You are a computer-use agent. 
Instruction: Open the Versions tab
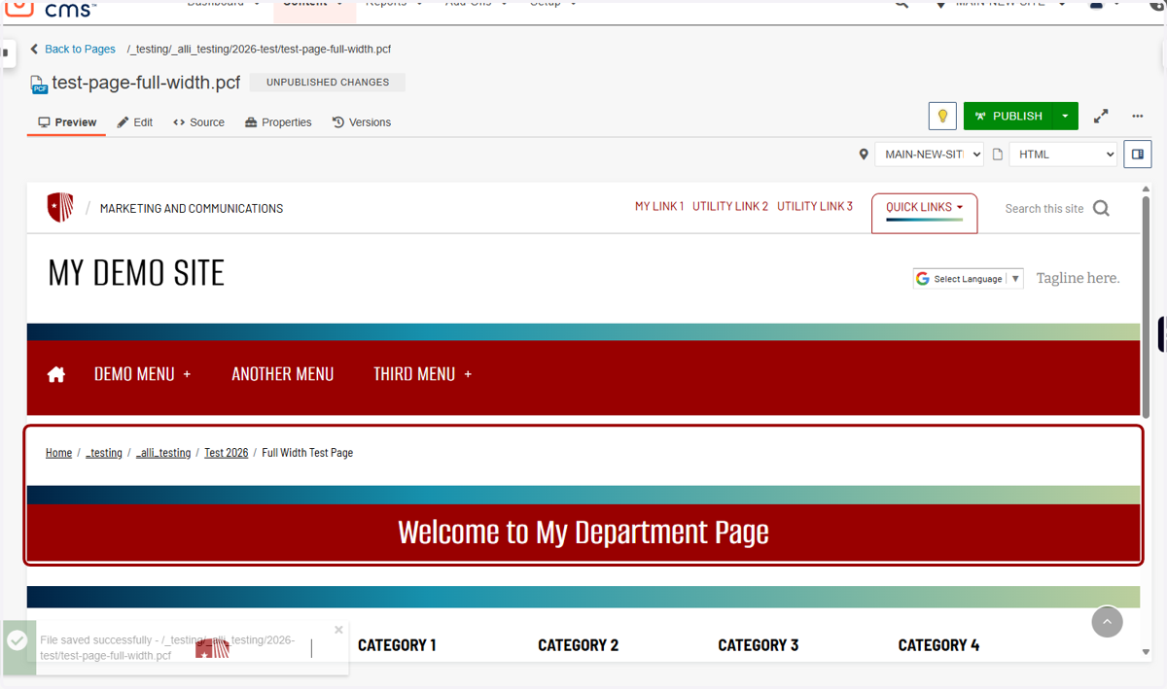pos(362,122)
